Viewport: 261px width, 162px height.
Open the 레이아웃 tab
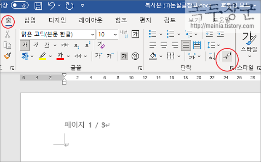91,20
